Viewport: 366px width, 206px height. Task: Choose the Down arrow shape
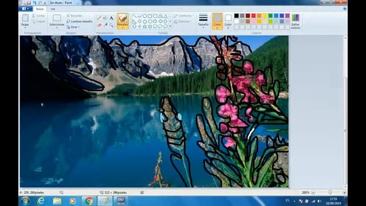tap(134, 26)
